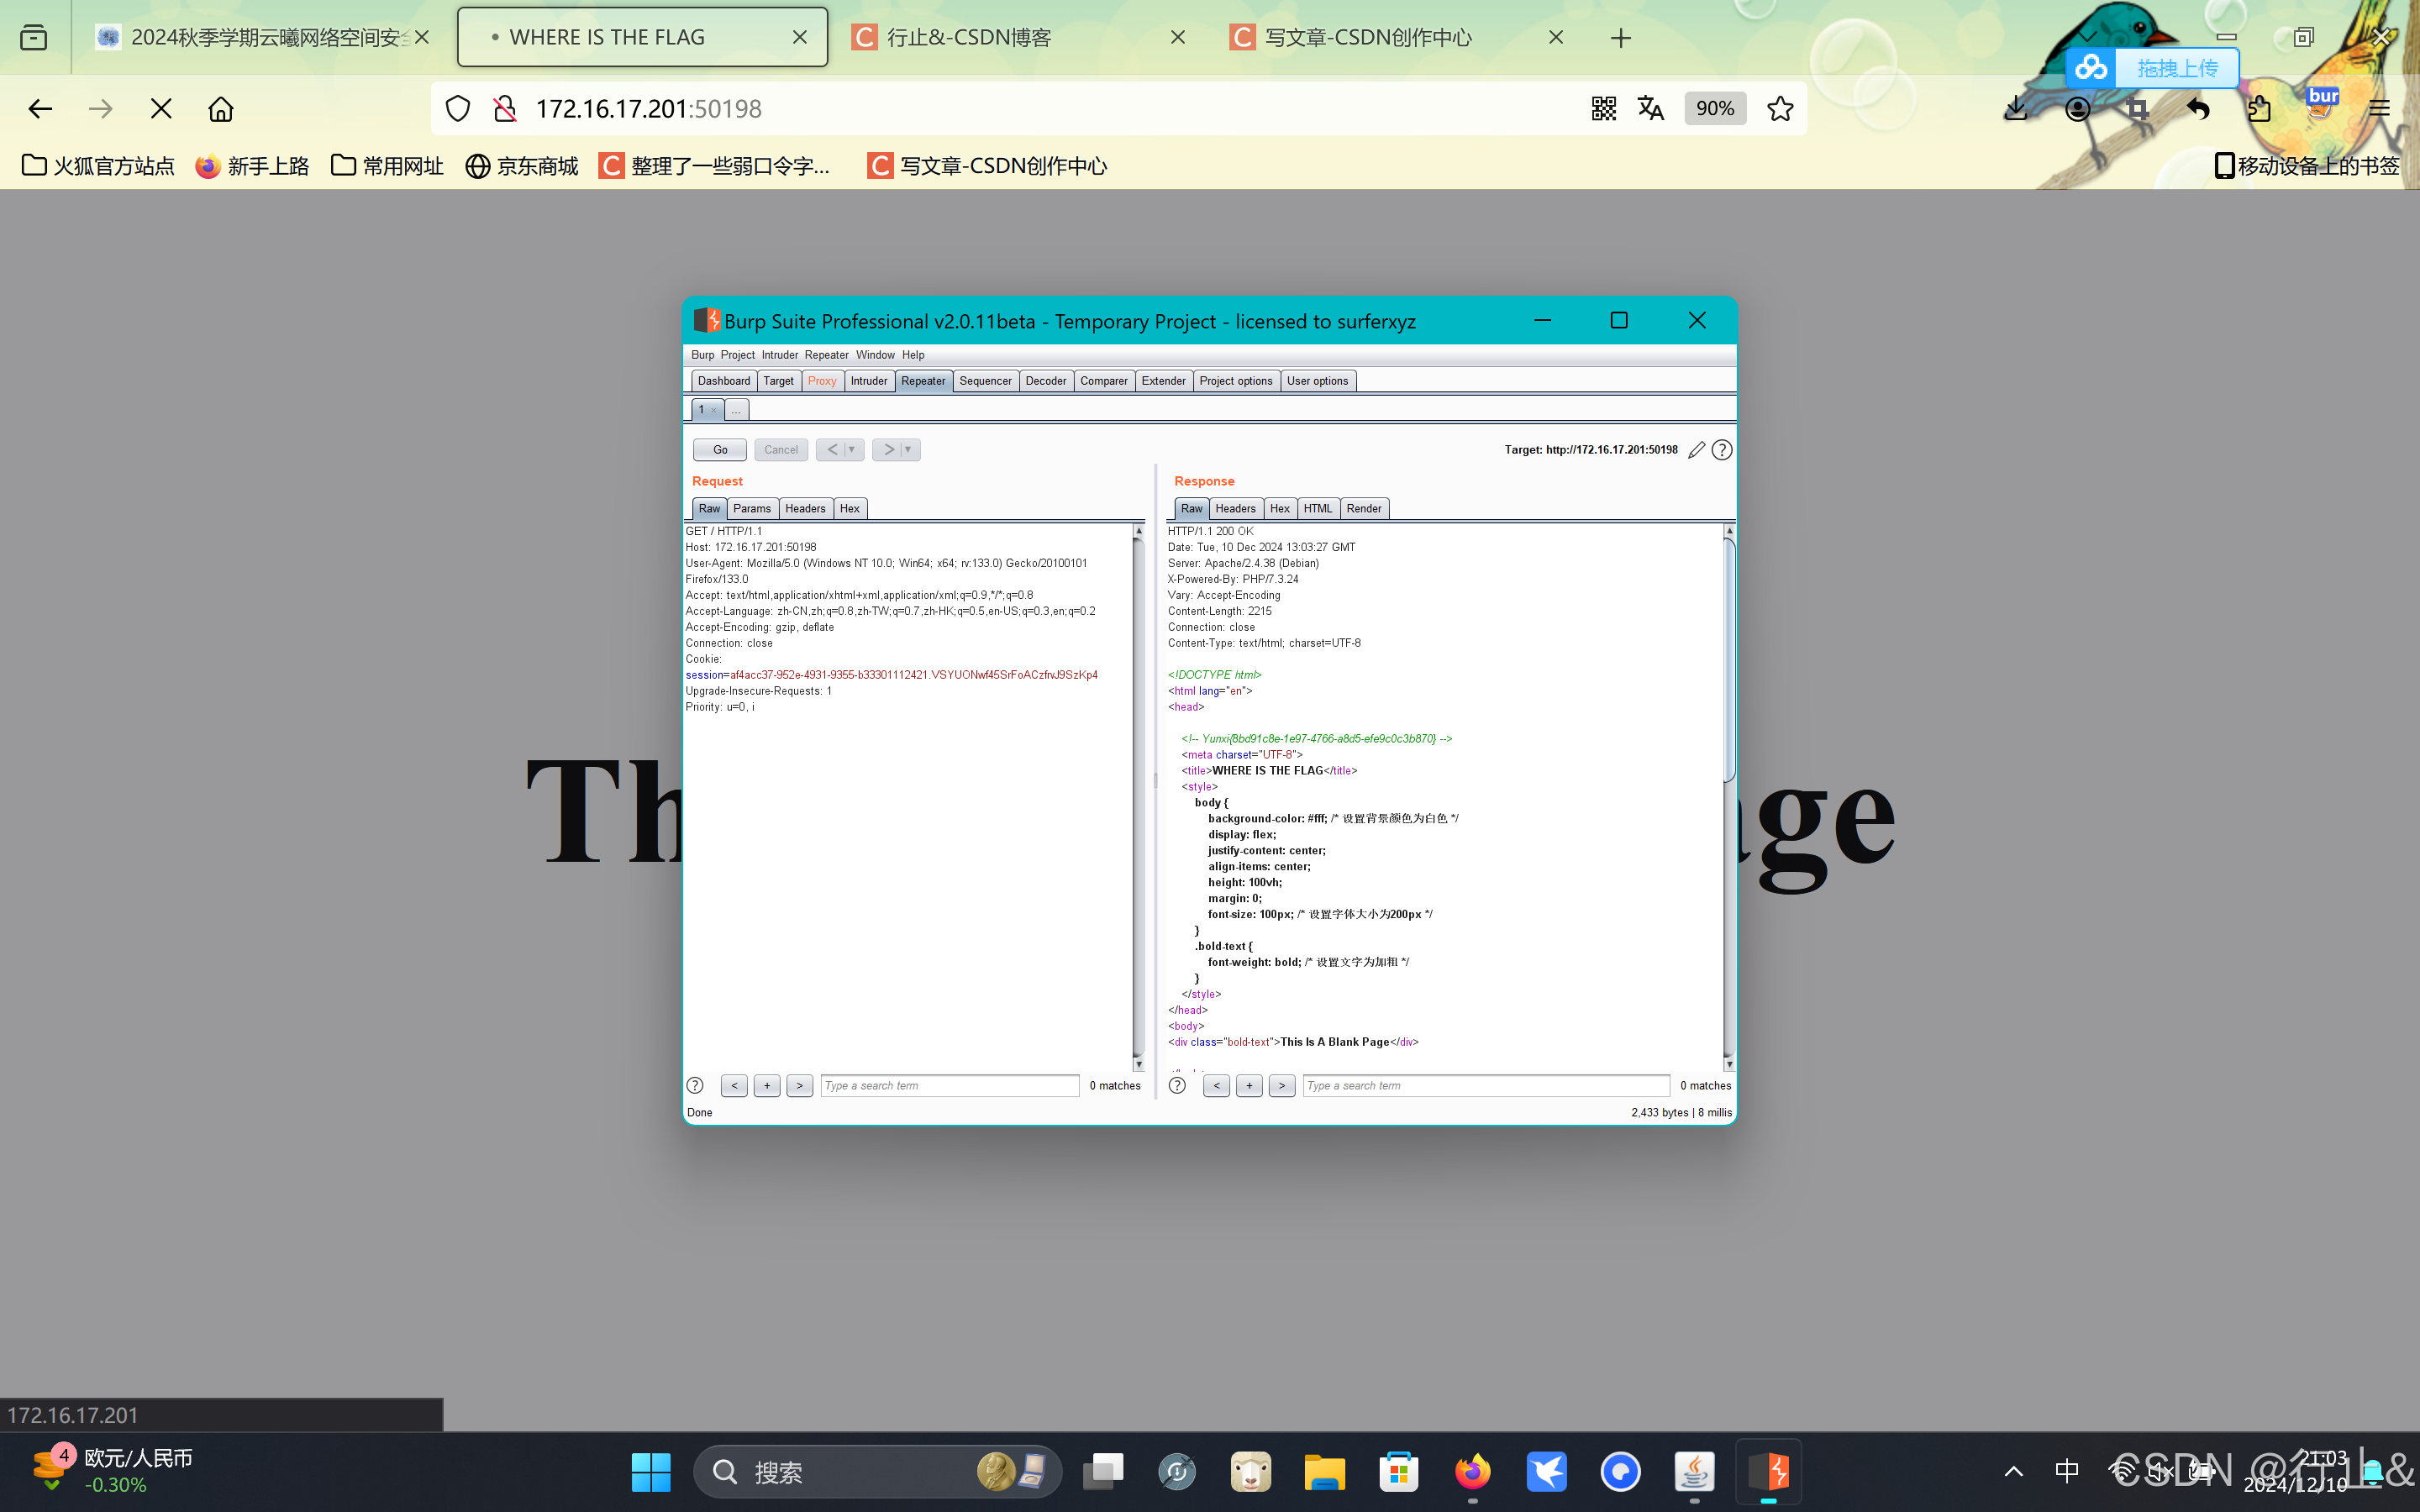The image size is (2420, 1512).
Task: Switch to the Decoder tab
Action: point(1046,381)
